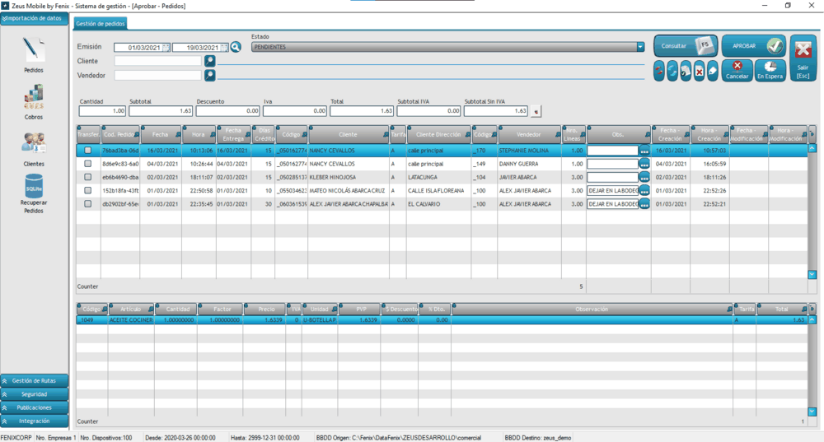Click the articles grid scroll-down arrow
Viewport: 824px width, 442px height.
pyautogui.click(x=812, y=412)
